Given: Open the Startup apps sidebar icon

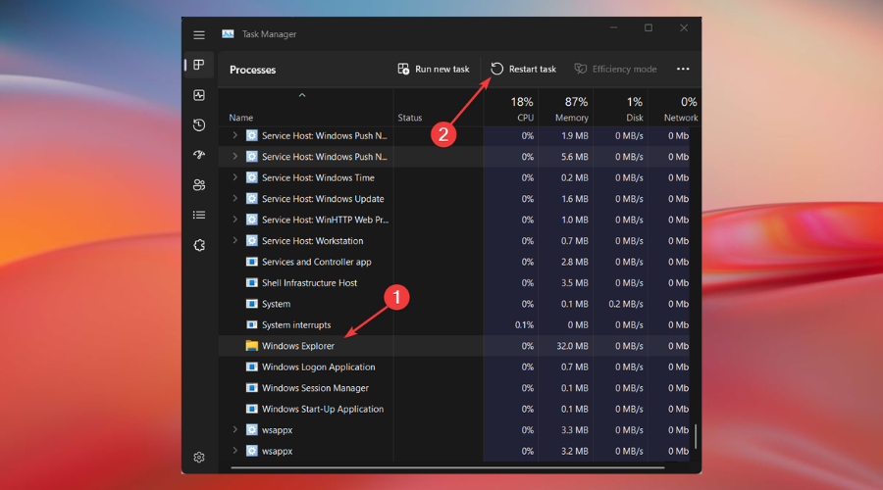Looking at the screenshot, I should (199, 155).
